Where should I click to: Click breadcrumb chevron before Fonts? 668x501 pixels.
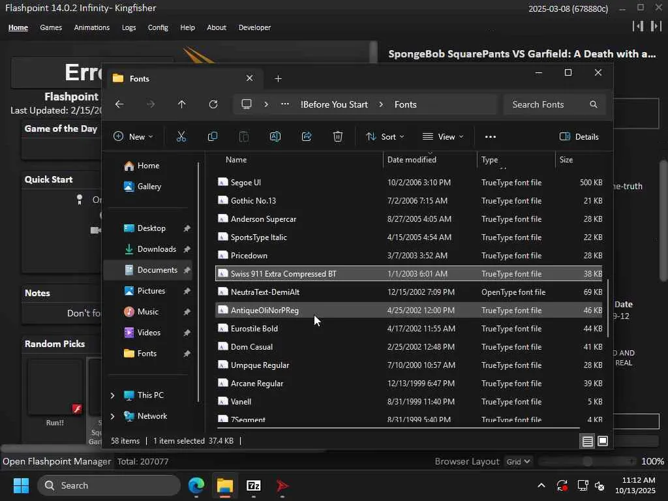click(x=381, y=104)
